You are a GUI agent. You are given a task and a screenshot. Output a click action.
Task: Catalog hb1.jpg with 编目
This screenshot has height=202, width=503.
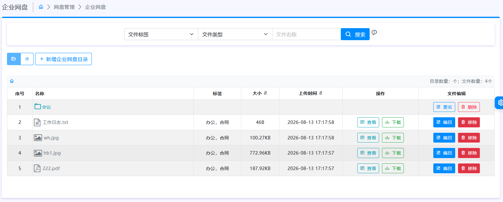pos(444,153)
